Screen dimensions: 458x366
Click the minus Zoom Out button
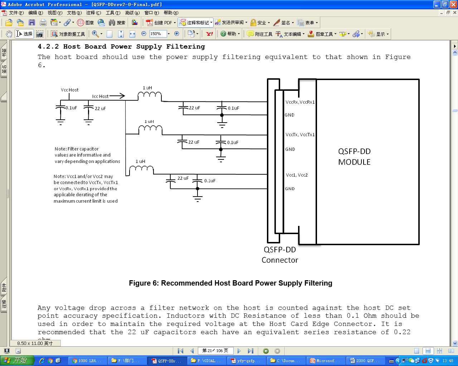point(144,34)
